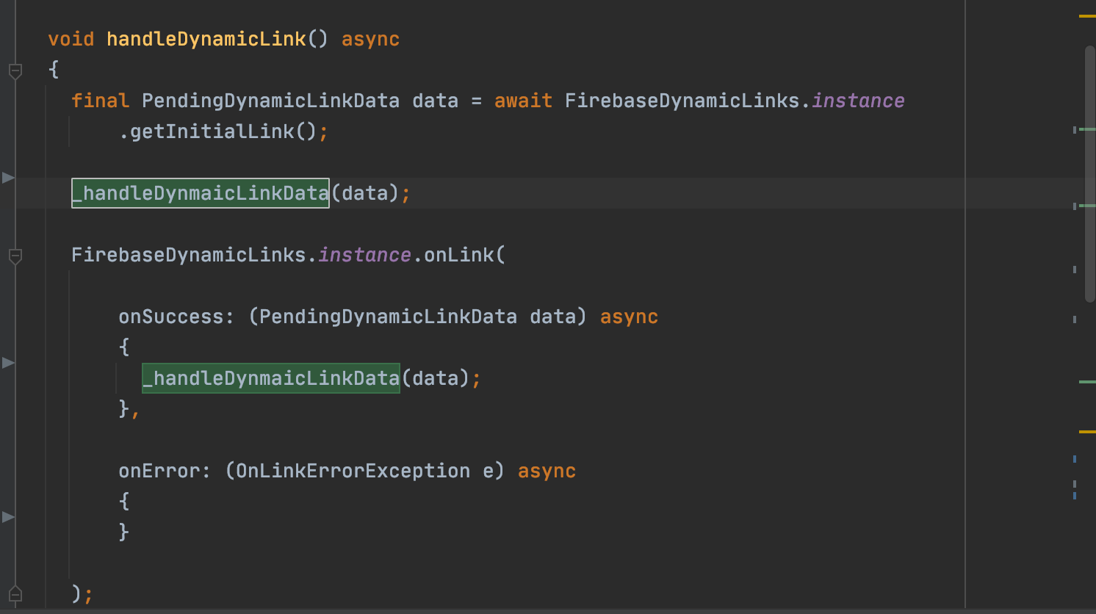Screen dimensions: 1096x614
Task: Click yellow warning stripe mark at top of scrollbar
Action: click(x=1086, y=15)
